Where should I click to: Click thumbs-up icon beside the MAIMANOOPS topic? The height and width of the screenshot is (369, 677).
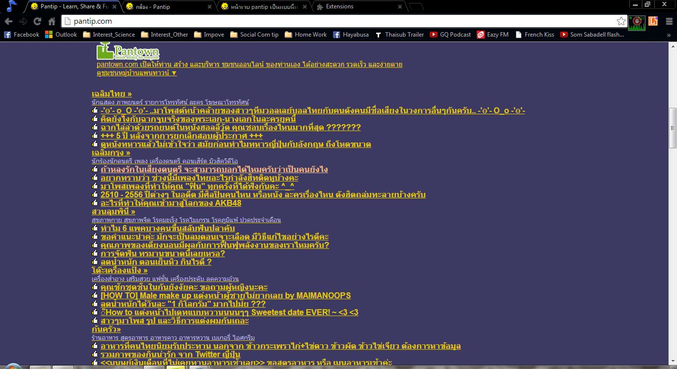point(95,295)
